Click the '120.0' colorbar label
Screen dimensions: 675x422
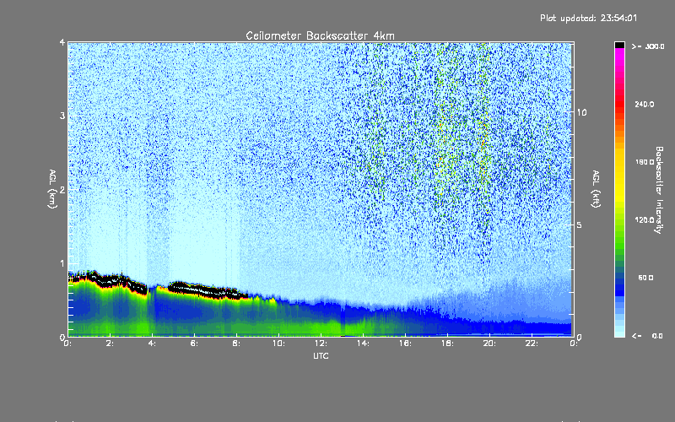(x=645, y=220)
